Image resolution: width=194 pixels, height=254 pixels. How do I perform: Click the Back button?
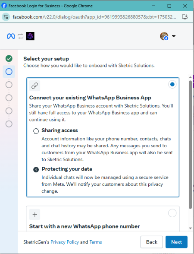[151, 242]
